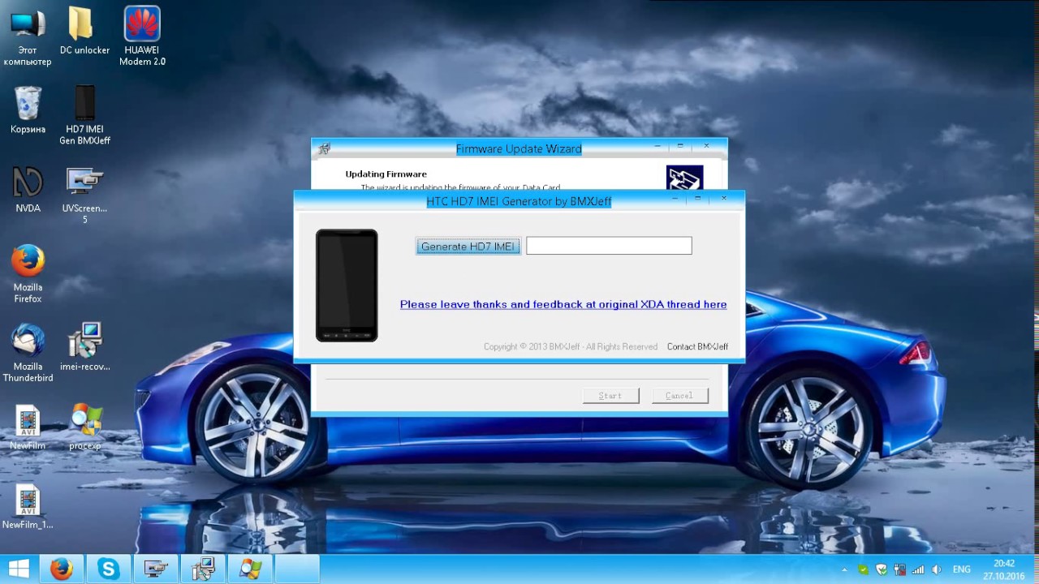Select Mozilla Firefox desktop shortcut
This screenshot has height=584, width=1039.
pyautogui.click(x=28, y=274)
